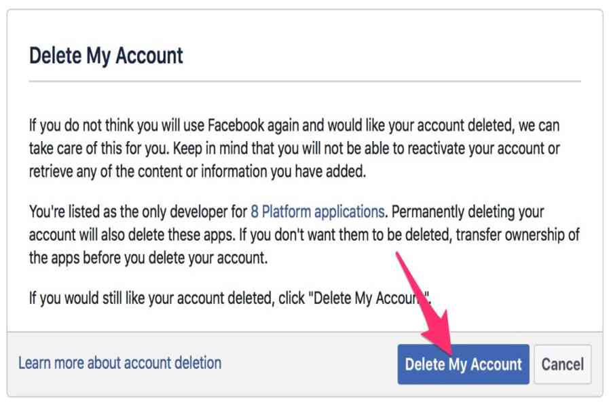
Task: Follow the 8 Platform applications link
Action: coord(317,212)
